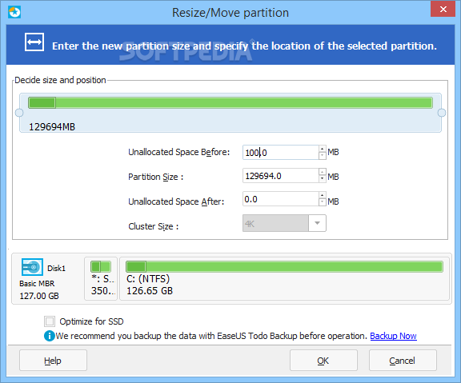Click the 126.65 GB size text
This screenshot has width=461, height=383.
(150, 291)
